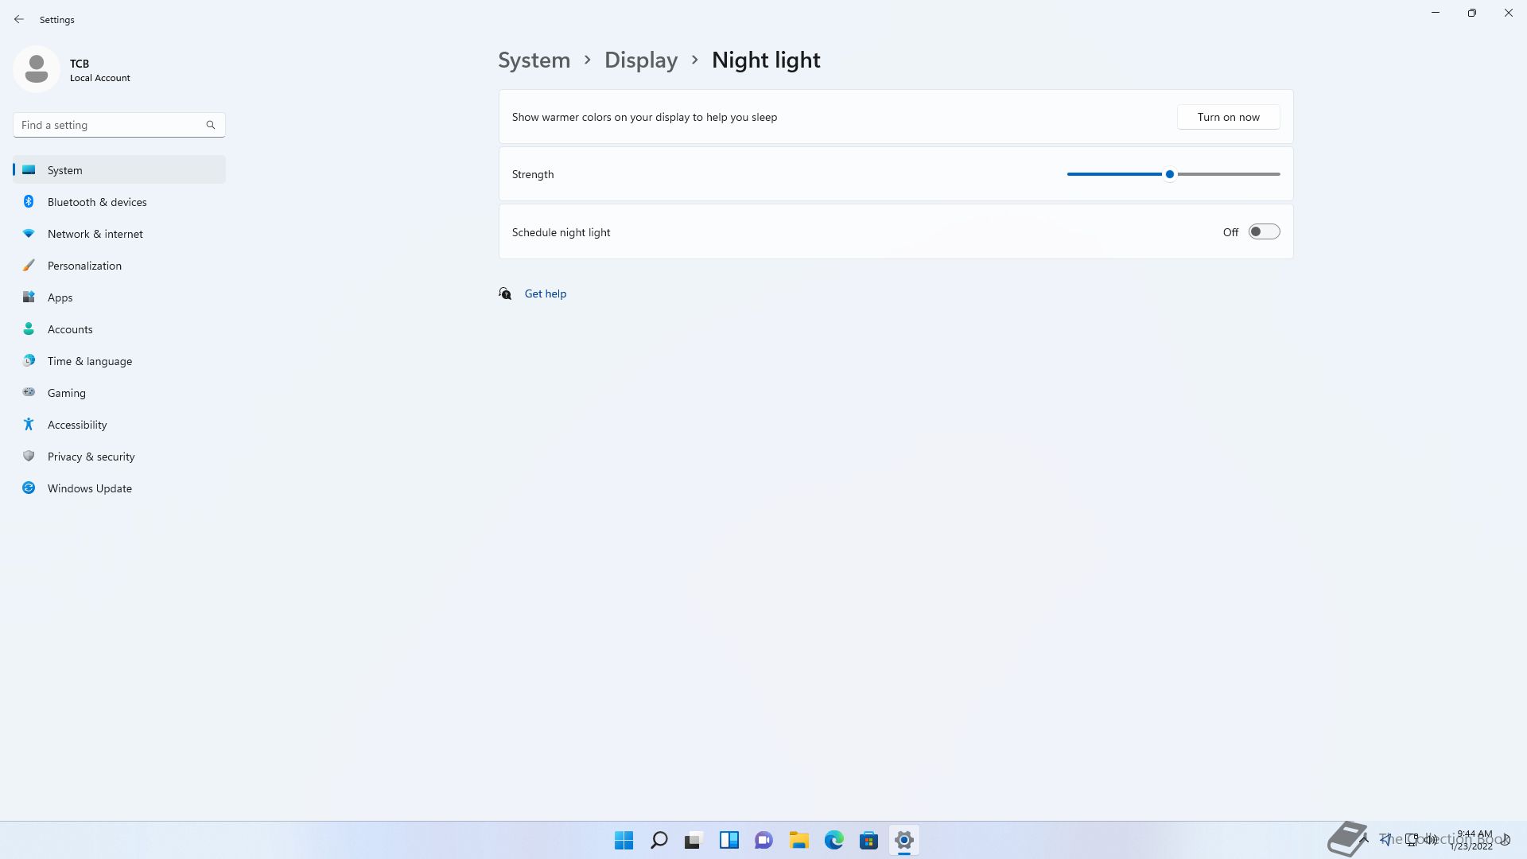Screen dimensions: 1527x859
Task: Go back using the Settings back arrow
Action: 19,19
